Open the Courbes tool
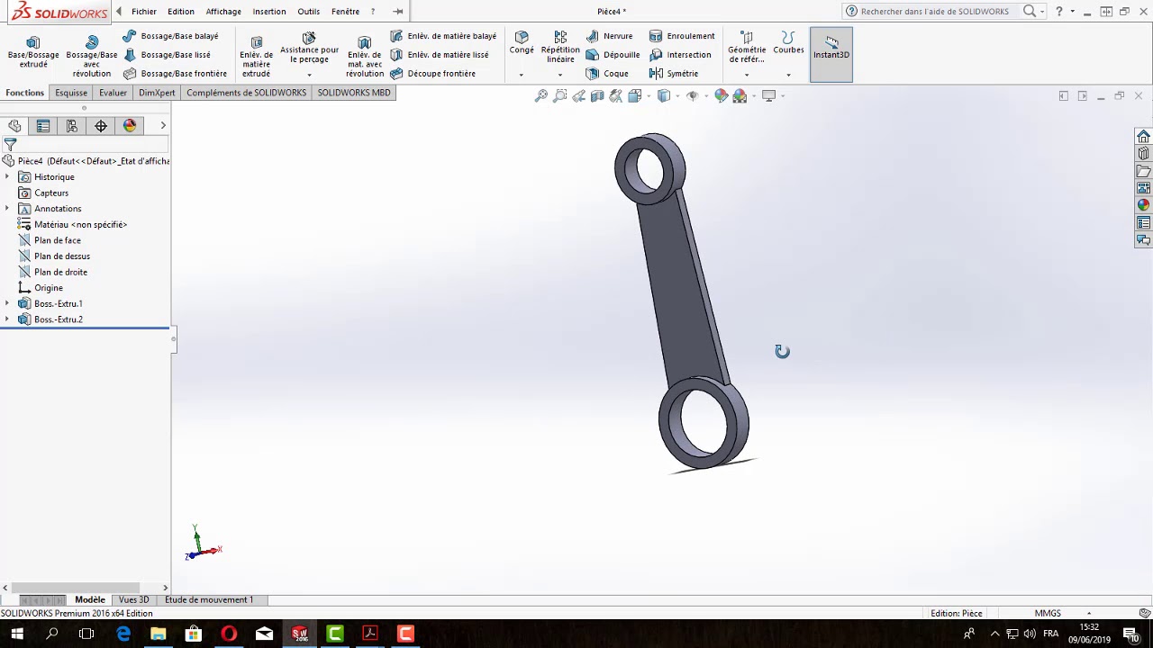Viewport: 1153px width, 648px height. click(x=788, y=42)
